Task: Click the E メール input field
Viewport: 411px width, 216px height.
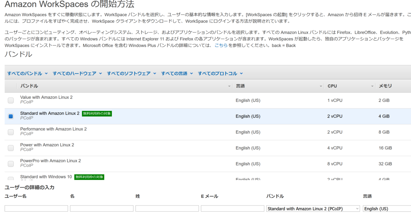Action: click(232, 208)
